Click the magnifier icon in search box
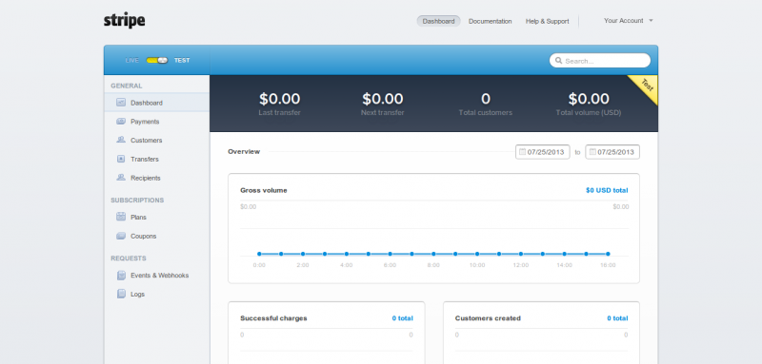The height and width of the screenshot is (364, 762). tap(559, 61)
